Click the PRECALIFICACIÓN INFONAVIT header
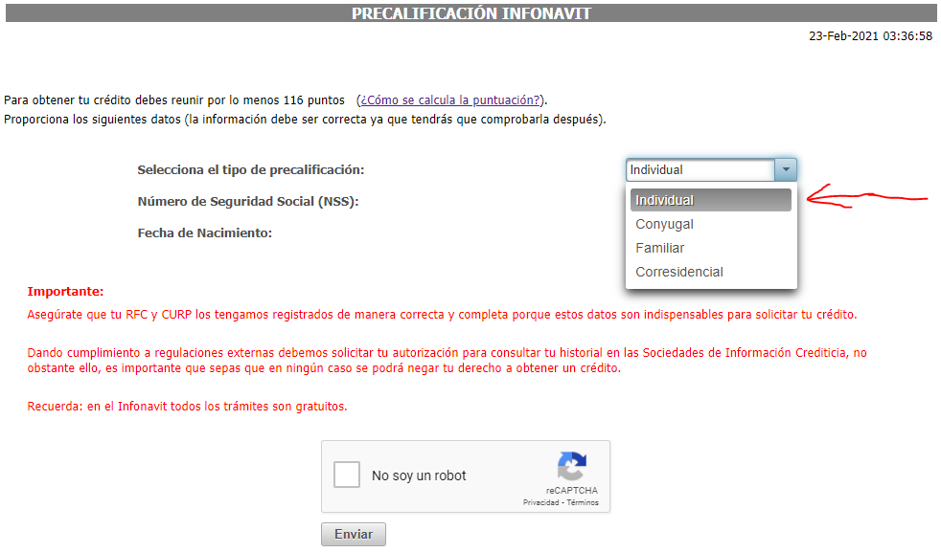Image resolution: width=941 pixels, height=553 pixels. (x=471, y=13)
